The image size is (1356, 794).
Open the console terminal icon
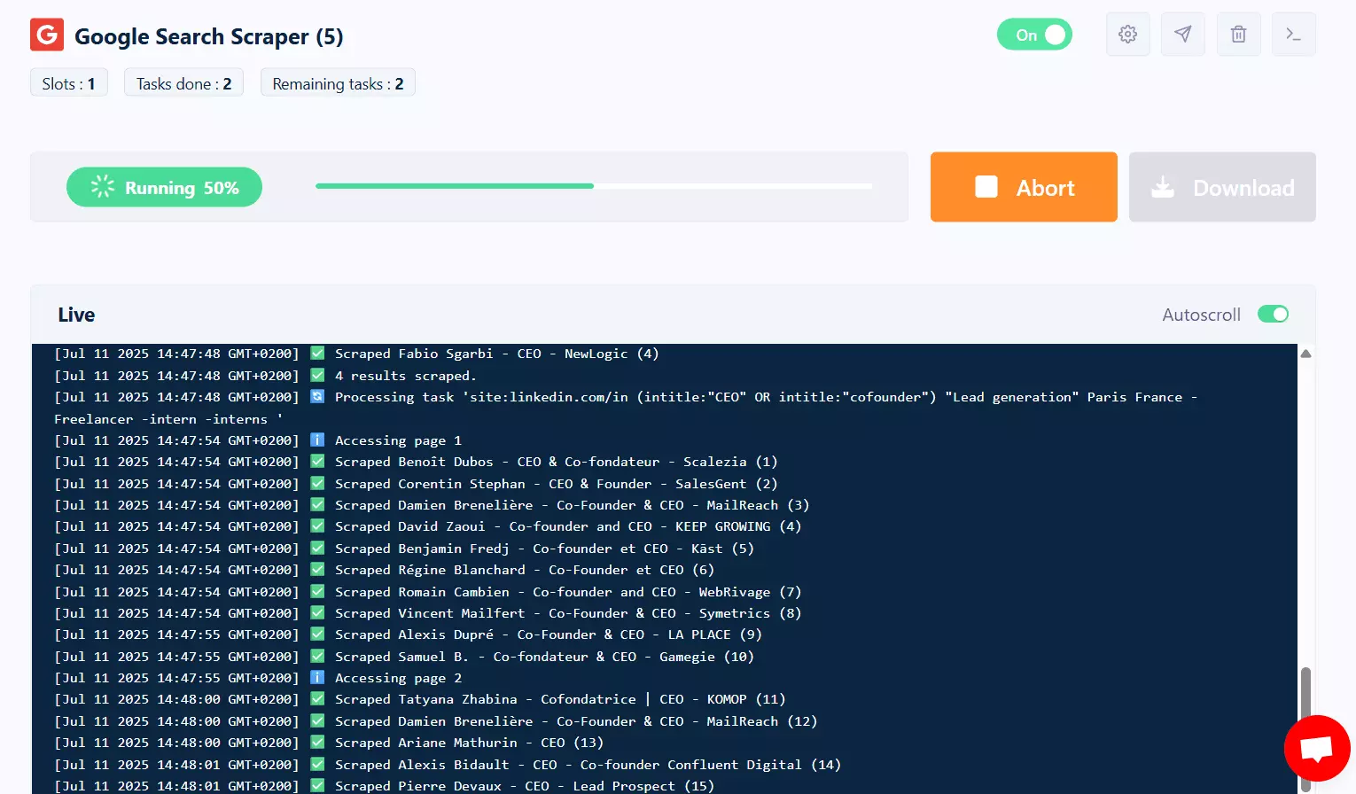point(1293,34)
